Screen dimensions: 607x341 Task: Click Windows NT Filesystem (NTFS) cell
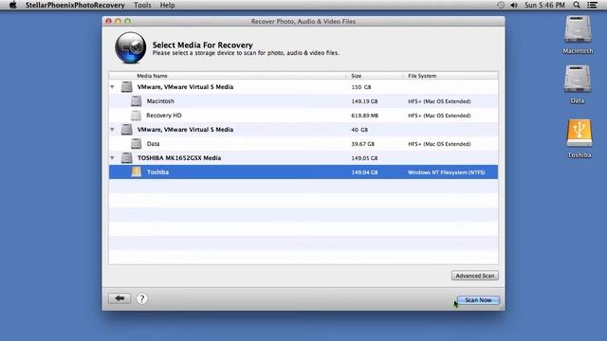pyautogui.click(x=447, y=172)
